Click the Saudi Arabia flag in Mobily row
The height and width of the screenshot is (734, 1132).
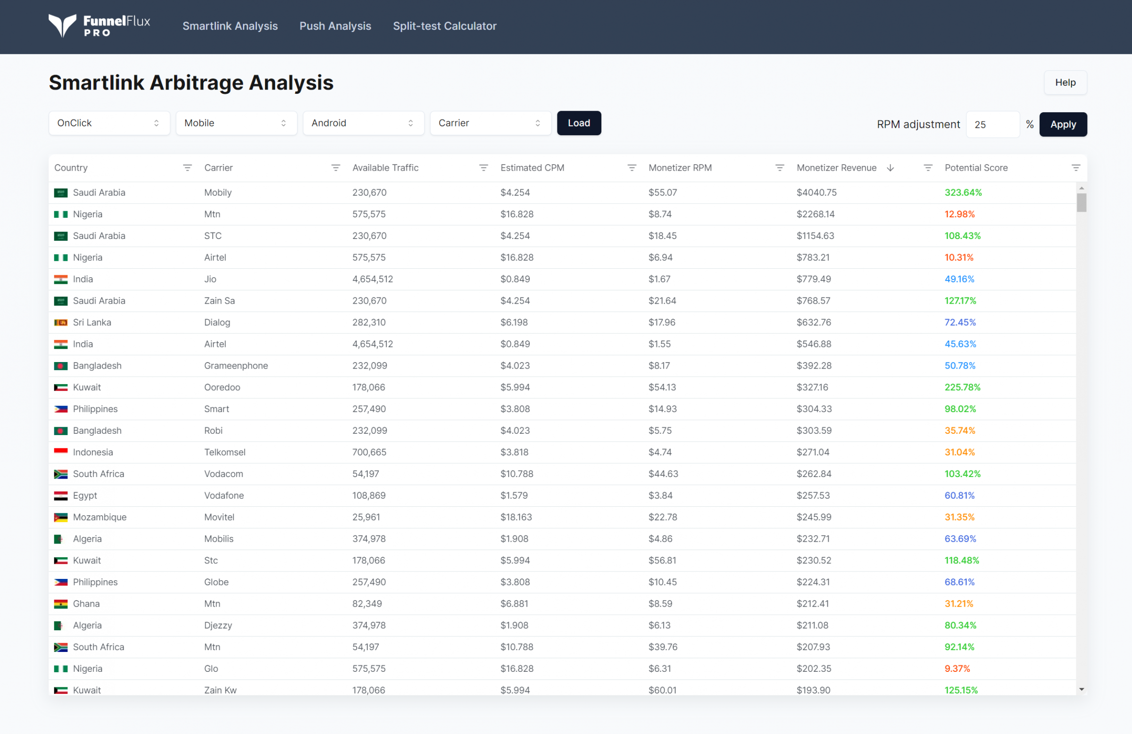[x=60, y=192]
